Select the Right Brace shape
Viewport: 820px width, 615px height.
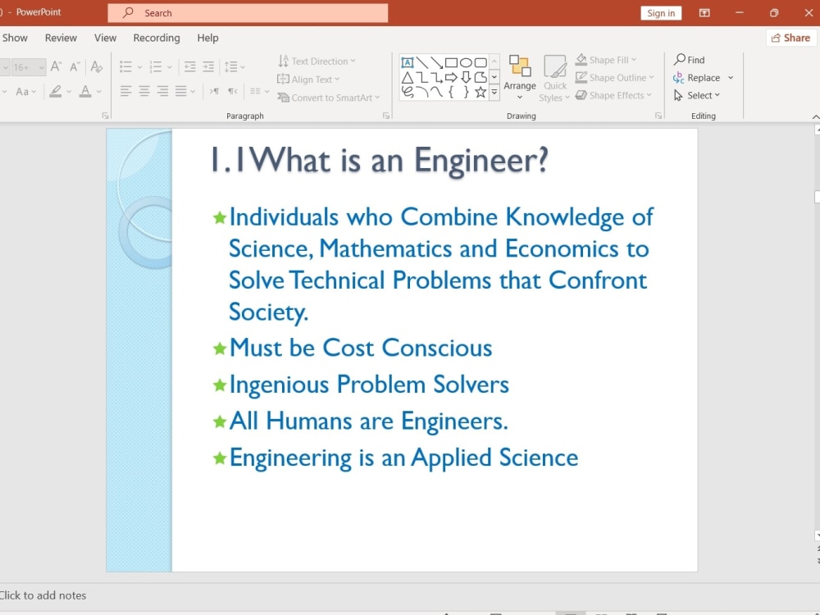pyautogui.click(x=466, y=93)
